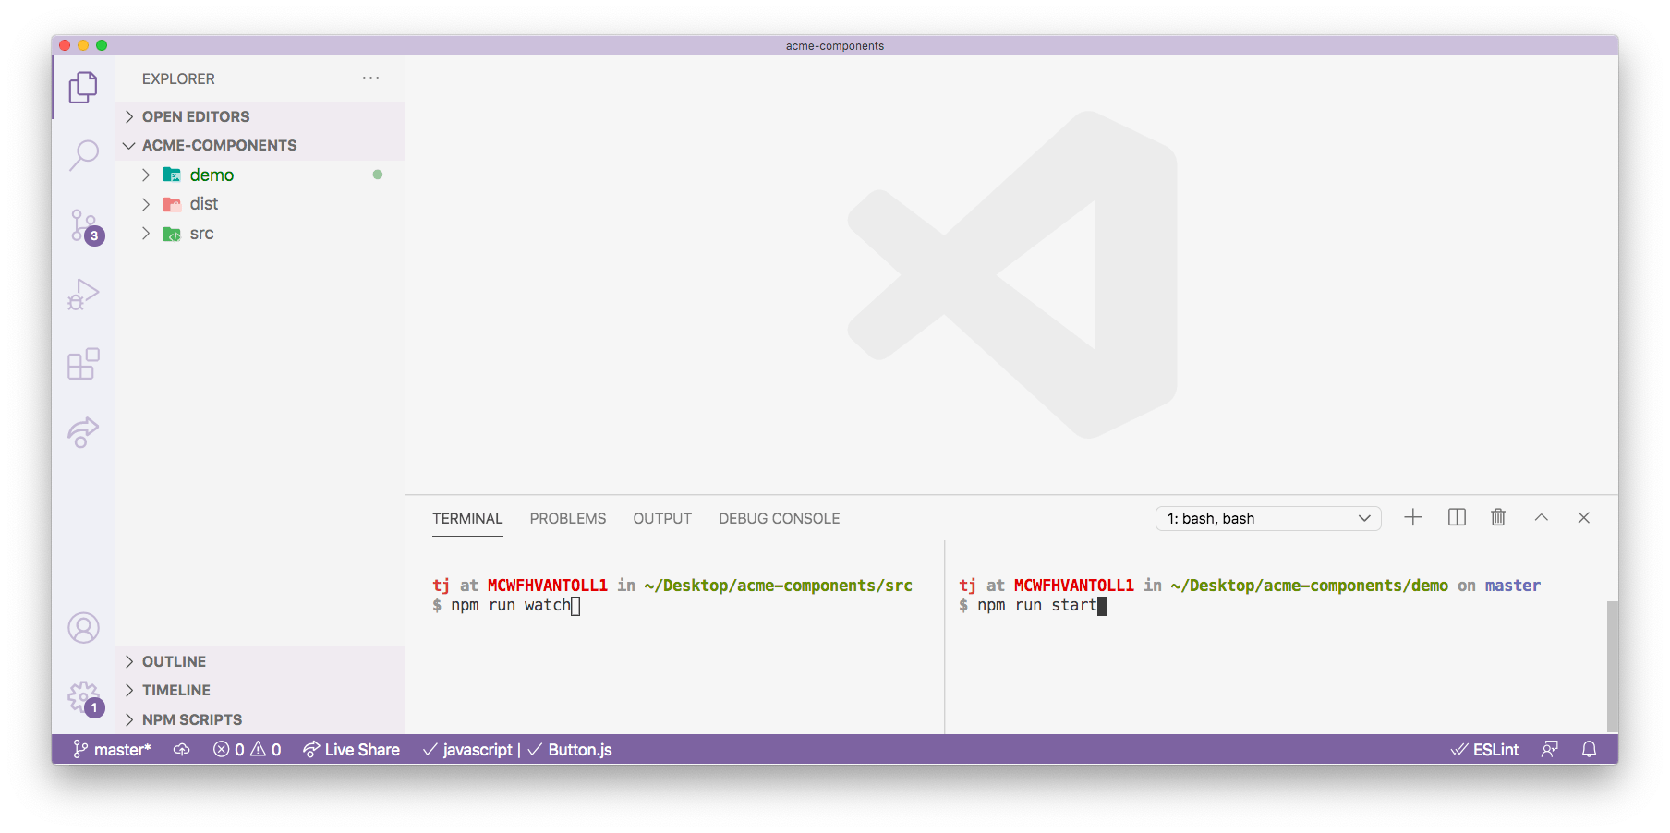Open the Extensions view
The width and height of the screenshot is (1670, 833).
(x=83, y=364)
